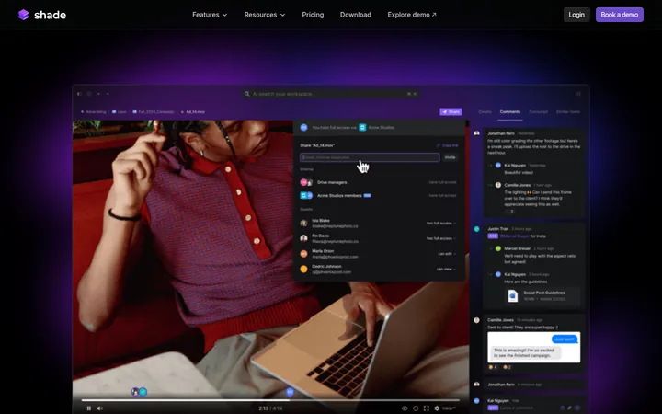The width and height of the screenshot is (662, 414).
Task: Click the Advertising breadcrumb
Action: [94, 112]
